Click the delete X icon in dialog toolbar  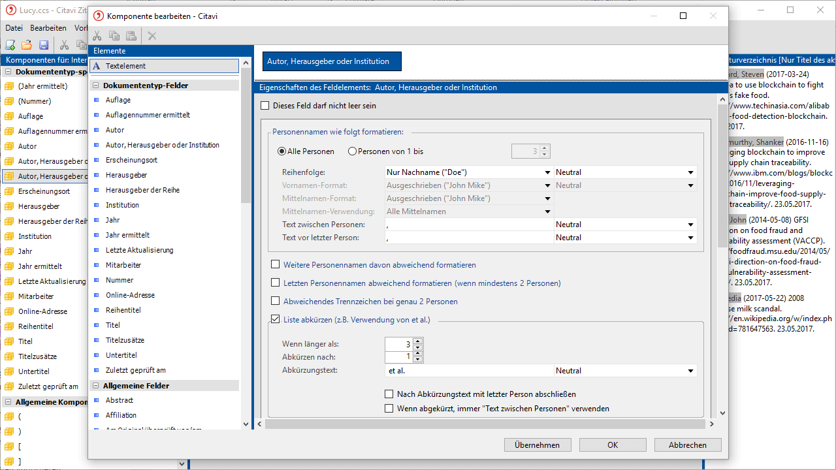[152, 36]
